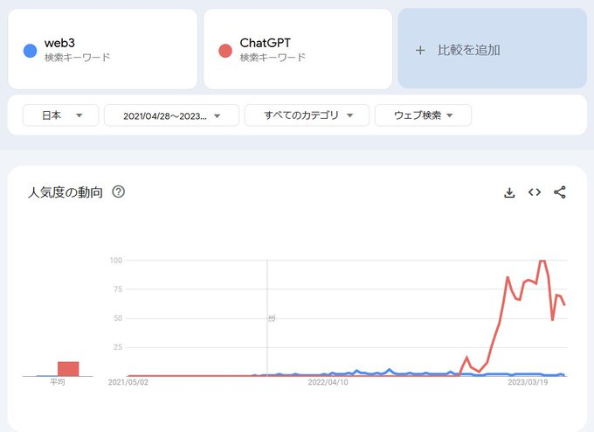Expand the すべてのカテゴリ dropdown
Viewport: 594px width, 432px height.
click(x=307, y=115)
